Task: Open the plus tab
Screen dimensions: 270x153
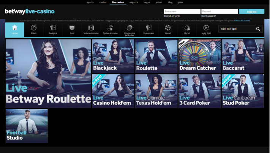Action: pyautogui.click(x=181, y=2)
